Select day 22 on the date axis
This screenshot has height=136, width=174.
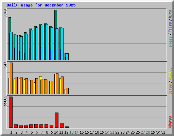(x=117, y=132)
